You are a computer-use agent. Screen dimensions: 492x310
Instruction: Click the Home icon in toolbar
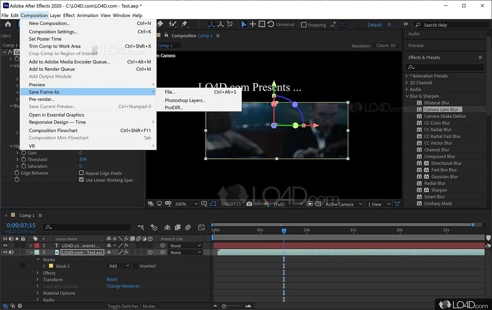tap(8, 24)
